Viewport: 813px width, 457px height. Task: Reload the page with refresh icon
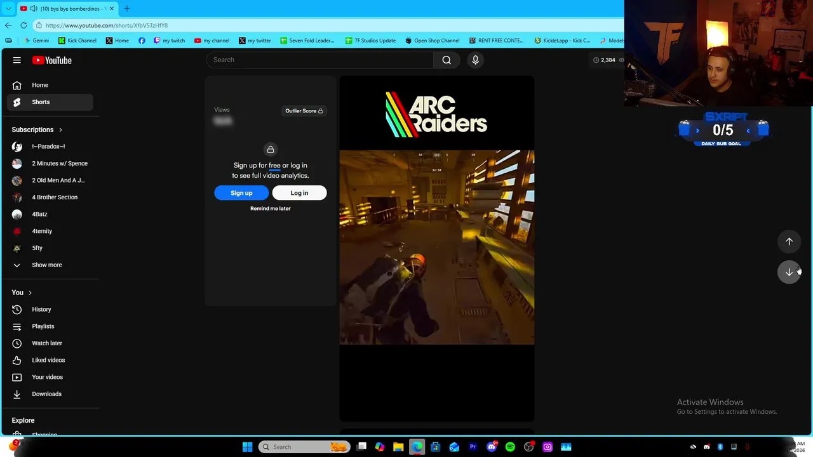tap(24, 25)
